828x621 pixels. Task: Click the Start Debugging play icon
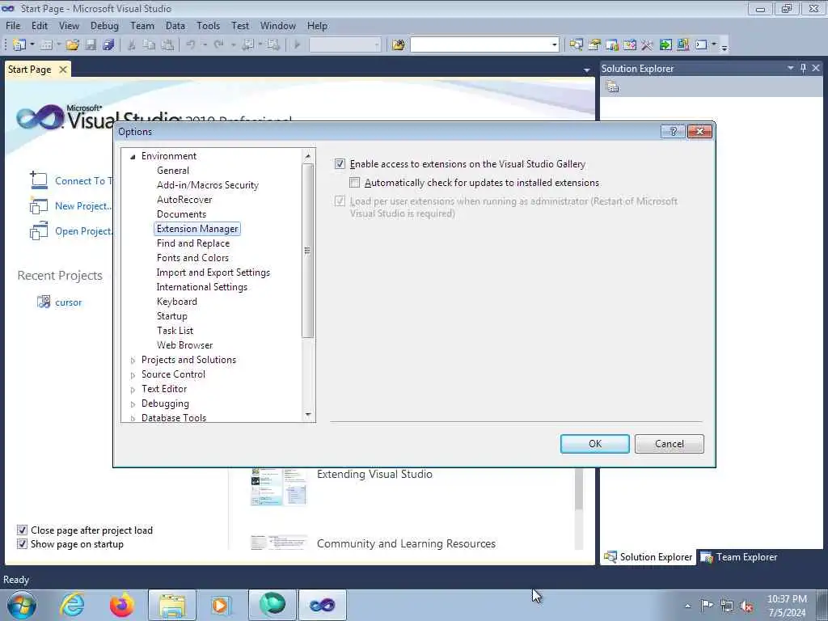[x=298, y=45]
